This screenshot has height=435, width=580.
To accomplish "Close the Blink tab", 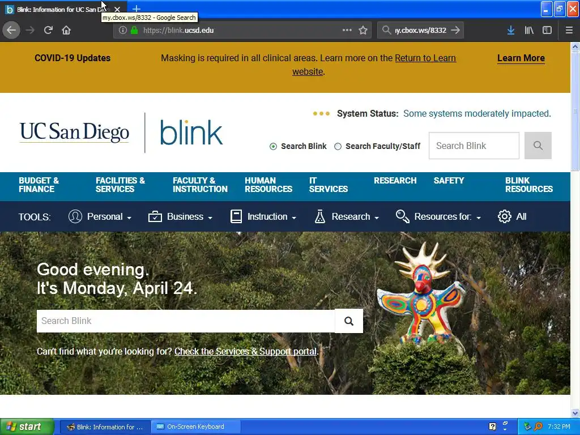I will (x=117, y=9).
